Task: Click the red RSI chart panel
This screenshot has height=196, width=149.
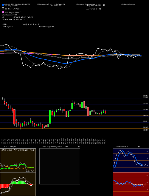Action: coord(131,184)
